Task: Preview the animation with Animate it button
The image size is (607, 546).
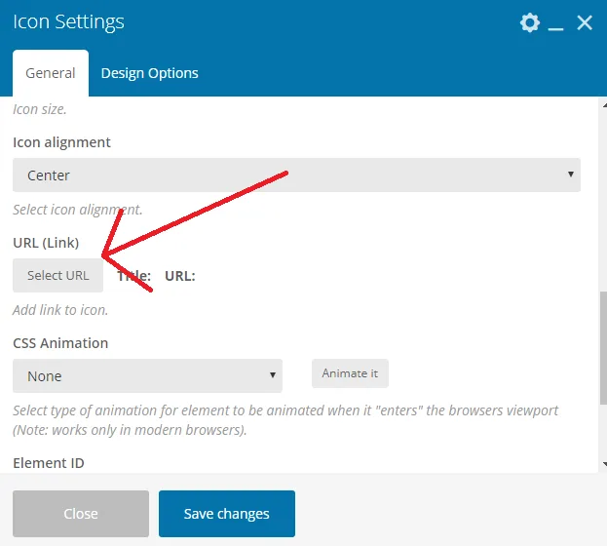Action: (350, 373)
